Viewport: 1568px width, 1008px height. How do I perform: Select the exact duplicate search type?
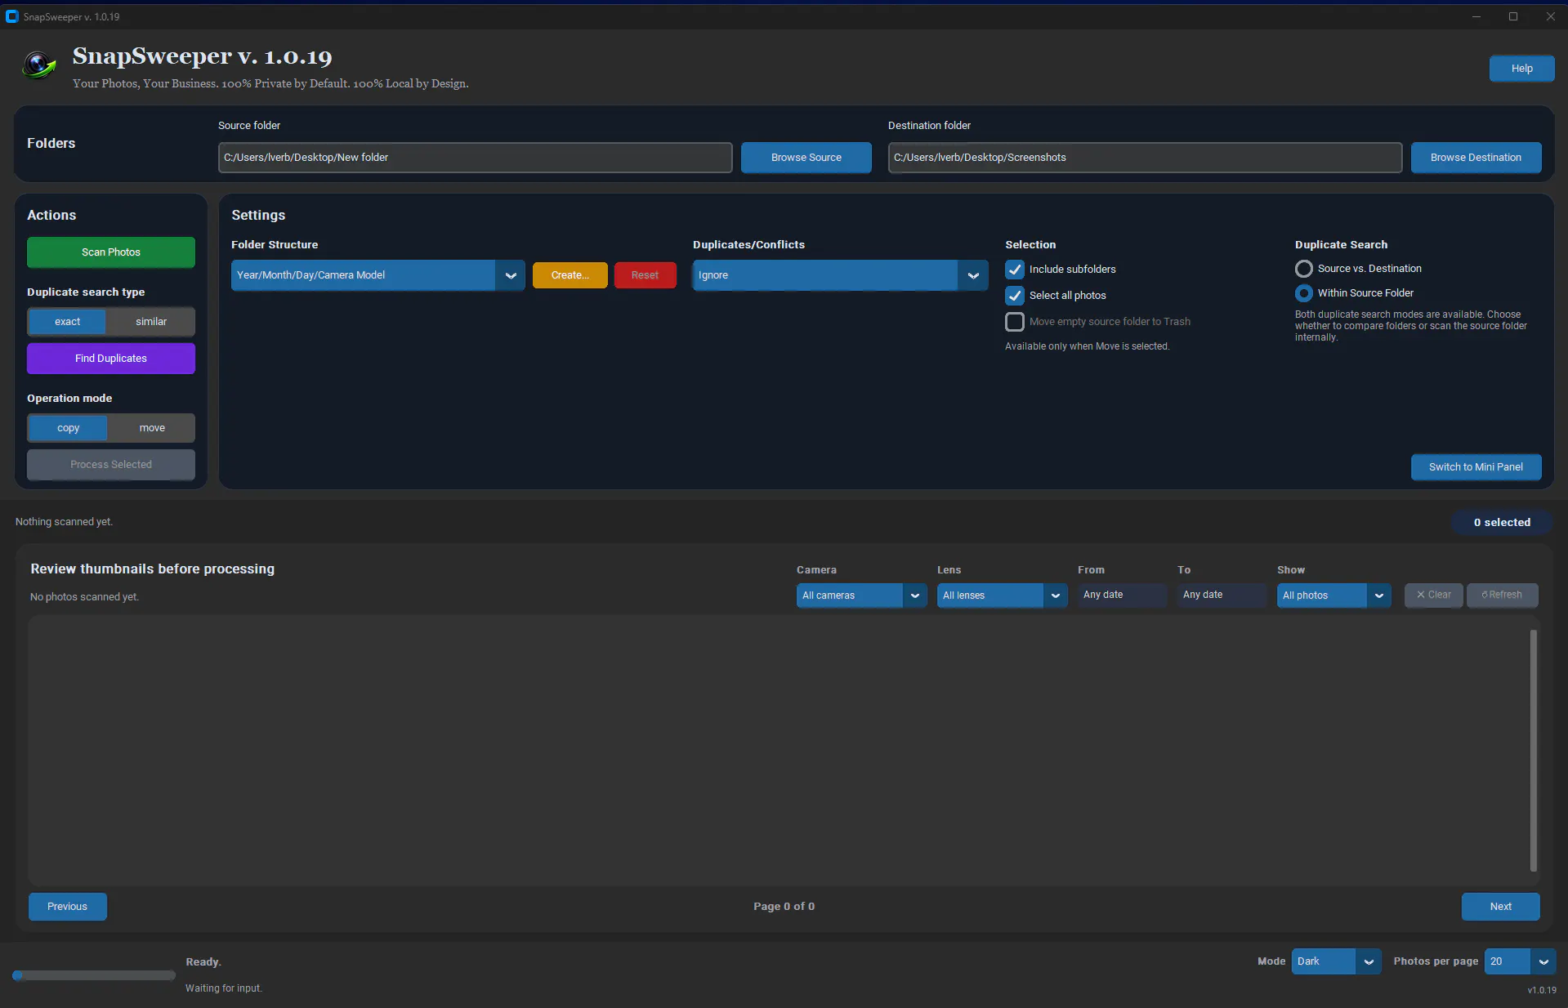point(68,322)
